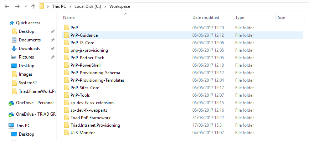309x141 pixels.
Task: Sort by Size column header
Action: click(282, 17)
